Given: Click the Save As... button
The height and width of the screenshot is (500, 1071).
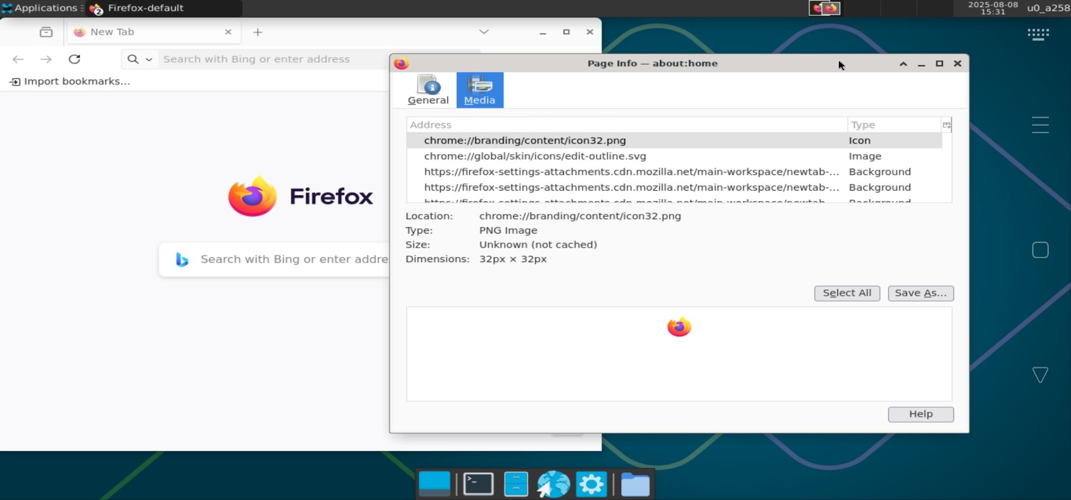Looking at the screenshot, I should pos(921,293).
